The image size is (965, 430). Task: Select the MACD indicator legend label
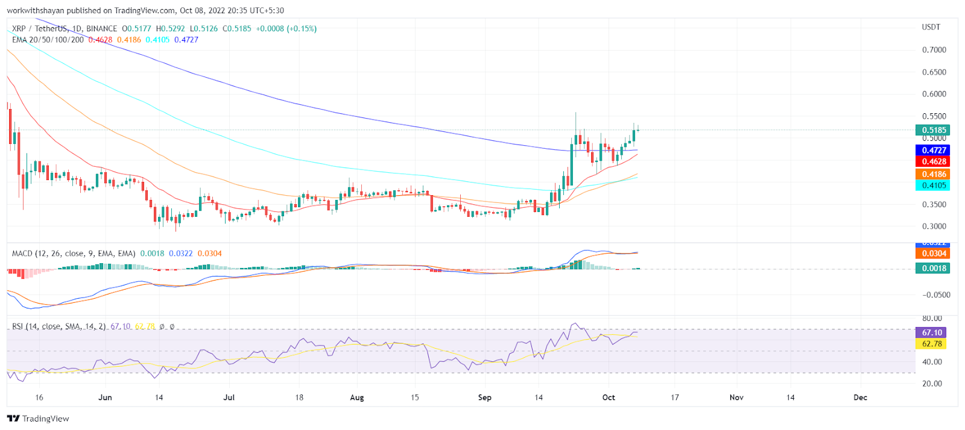pos(74,254)
